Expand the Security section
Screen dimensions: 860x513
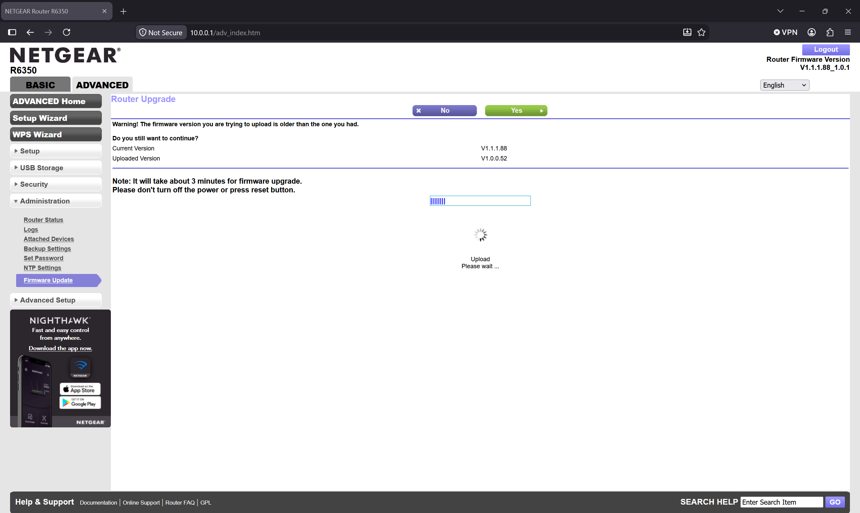[56, 184]
